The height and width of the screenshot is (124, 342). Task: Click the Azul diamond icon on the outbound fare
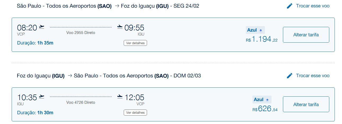click(261, 30)
